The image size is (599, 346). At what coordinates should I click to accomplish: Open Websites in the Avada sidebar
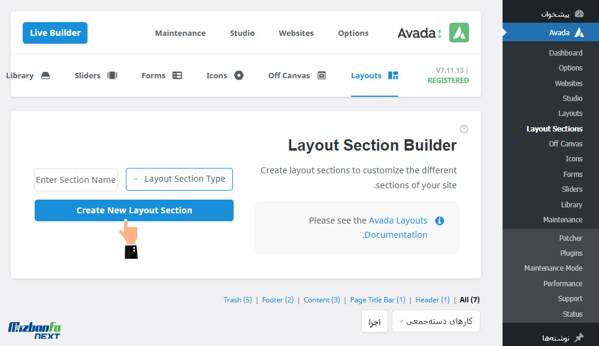[568, 83]
